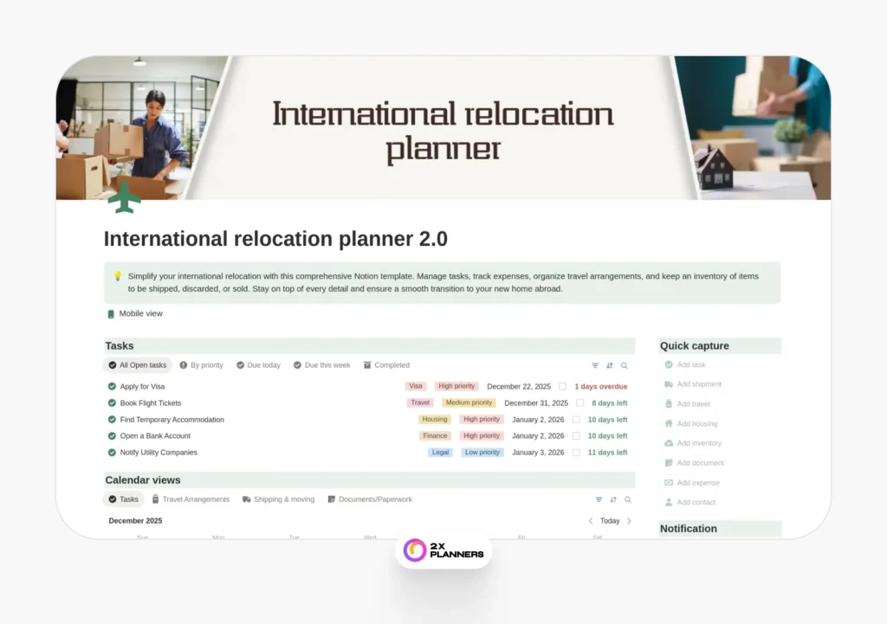Image resolution: width=887 pixels, height=624 pixels.
Task: Click the Add expense icon
Action: tap(669, 482)
